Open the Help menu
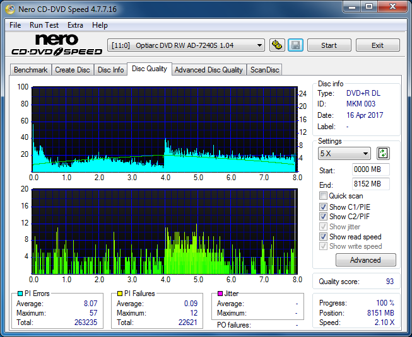The image size is (412, 337). click(x=100, y=25)
